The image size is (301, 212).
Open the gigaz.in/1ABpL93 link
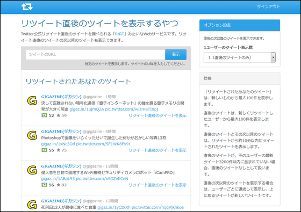(x=58, y=179)
